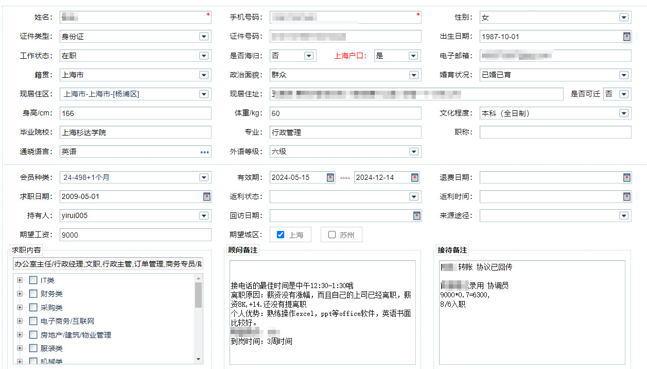Click the down arrow of the 求职内容 scrollbar
The width and height of the screenshot is (647, 369).
point(199,359)
